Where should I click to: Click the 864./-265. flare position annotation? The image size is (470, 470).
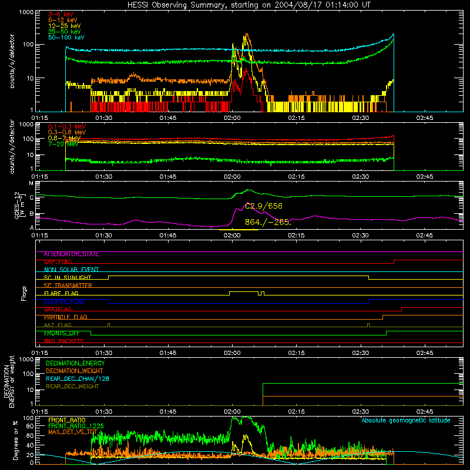coord(268,222)
